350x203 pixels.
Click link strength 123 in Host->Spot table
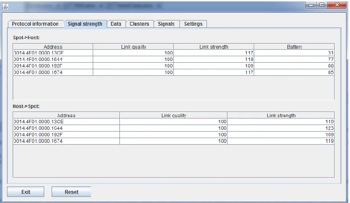(281, 128)
